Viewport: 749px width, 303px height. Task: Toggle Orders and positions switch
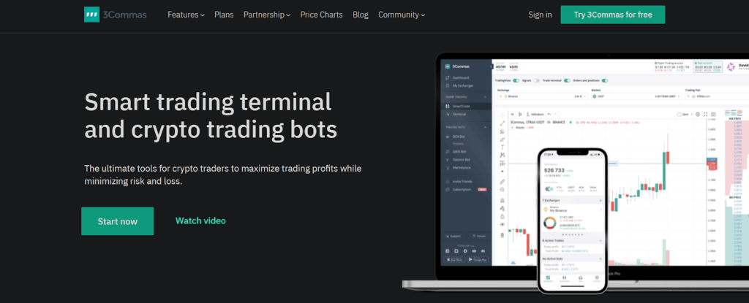(605, 80)
